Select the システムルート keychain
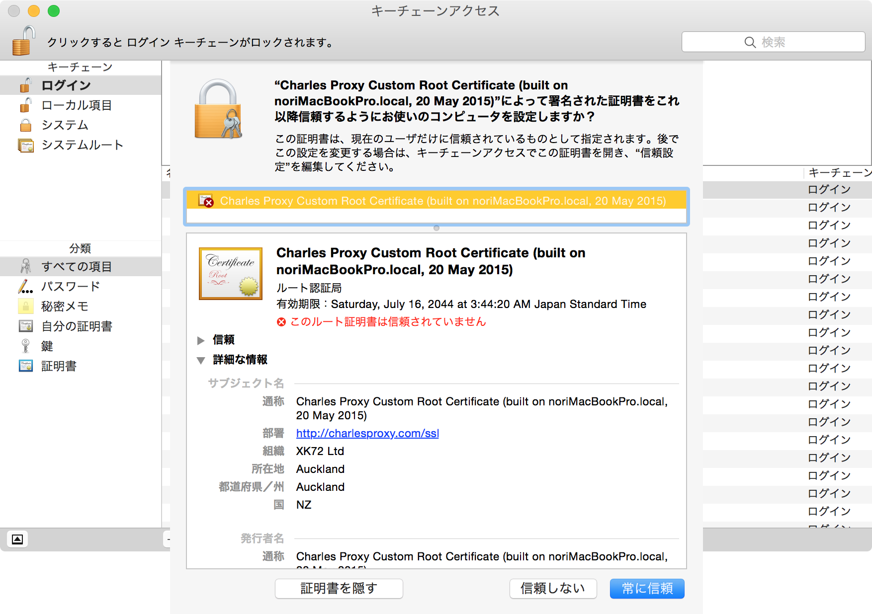This screenshot has height=614, width=872. 81,145
